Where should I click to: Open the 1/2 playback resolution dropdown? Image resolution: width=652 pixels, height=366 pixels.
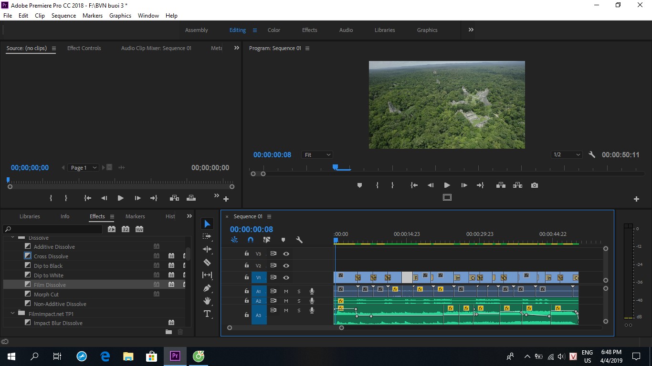567,155
